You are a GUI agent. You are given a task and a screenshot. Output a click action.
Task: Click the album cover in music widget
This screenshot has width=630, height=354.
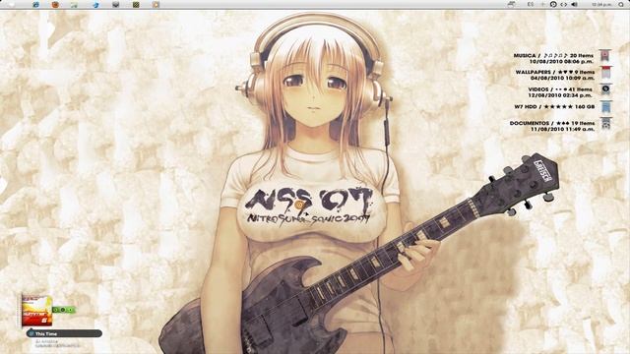pyautogui.click(x=36, y=311)
